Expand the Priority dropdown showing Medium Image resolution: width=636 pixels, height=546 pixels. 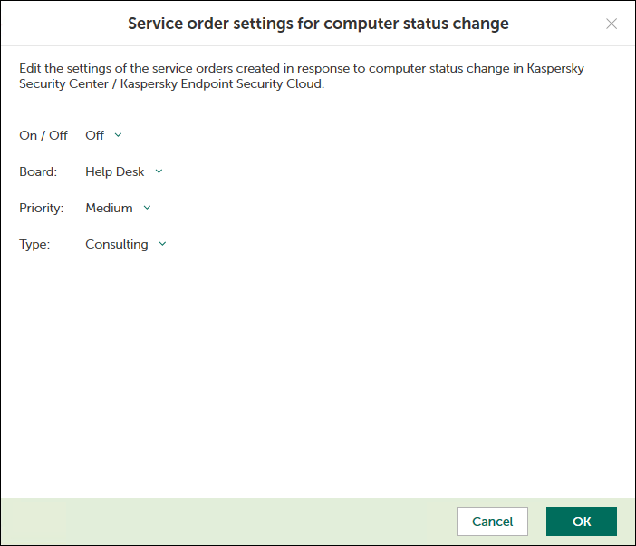(x=109, y=208)
